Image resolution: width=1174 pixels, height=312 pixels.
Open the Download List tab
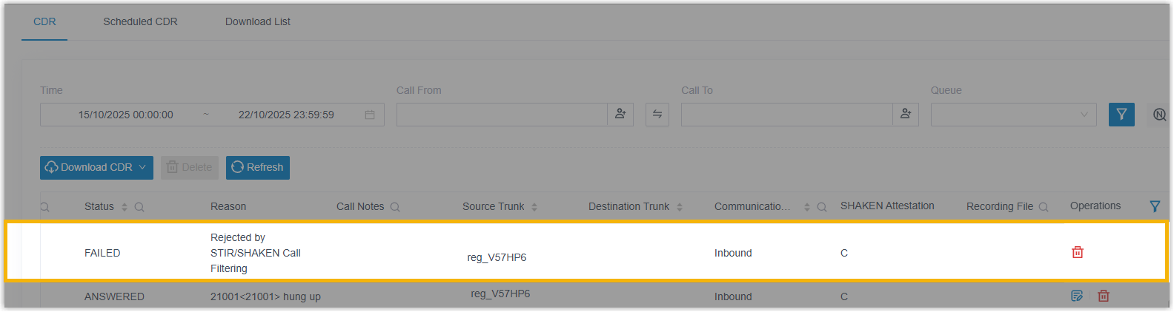click(x=258, y=21)
